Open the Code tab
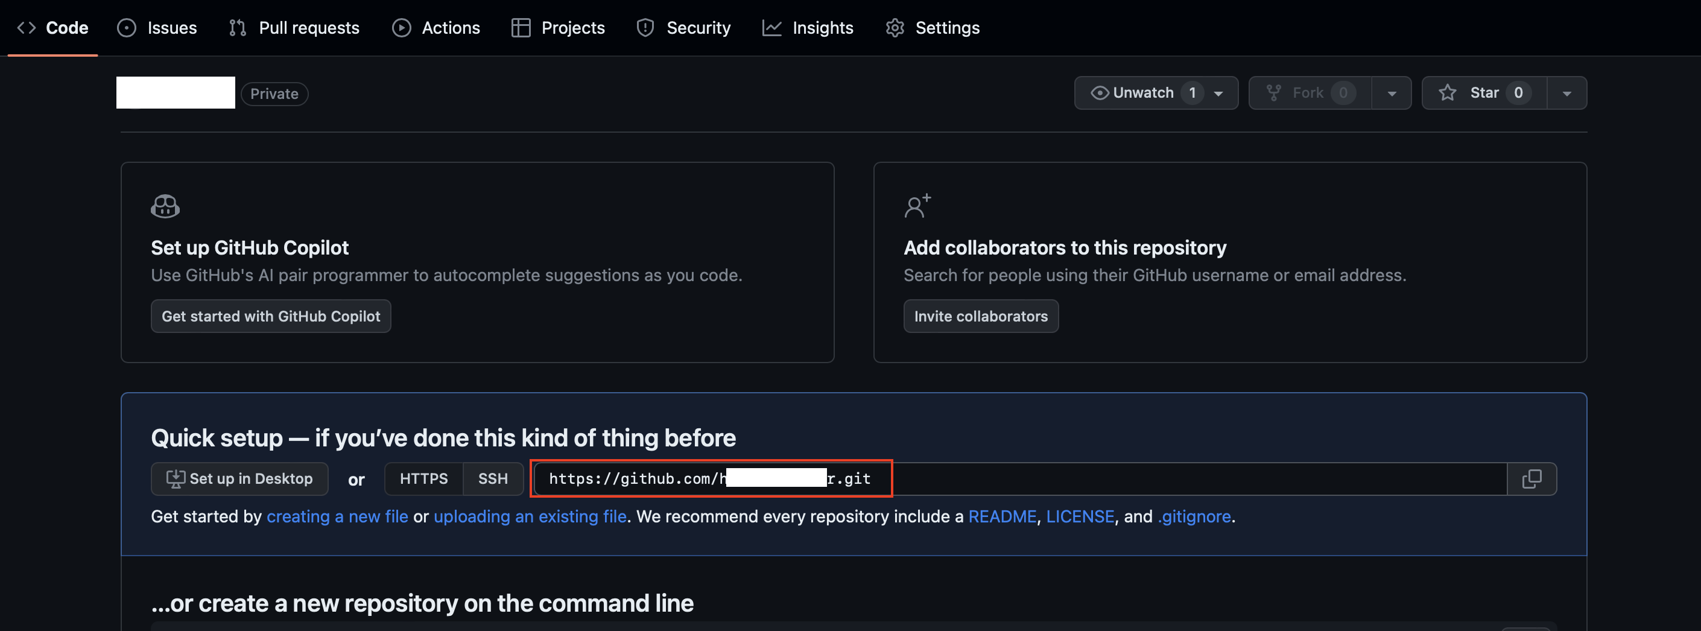Viewport: 1701px width, 631px height. point(53,28)
